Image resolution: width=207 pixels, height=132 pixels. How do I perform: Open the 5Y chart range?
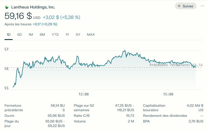point(78,35)
